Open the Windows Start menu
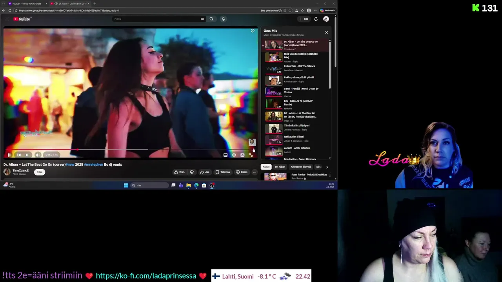Viewport: 502px width, 282px height. tap(126, 185)
